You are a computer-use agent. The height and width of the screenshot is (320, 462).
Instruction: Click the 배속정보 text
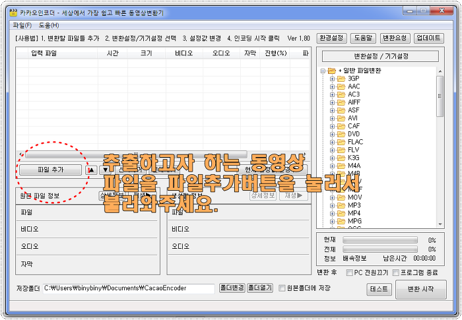354,259
